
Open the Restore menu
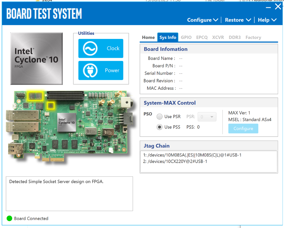(x=238, y=20)
